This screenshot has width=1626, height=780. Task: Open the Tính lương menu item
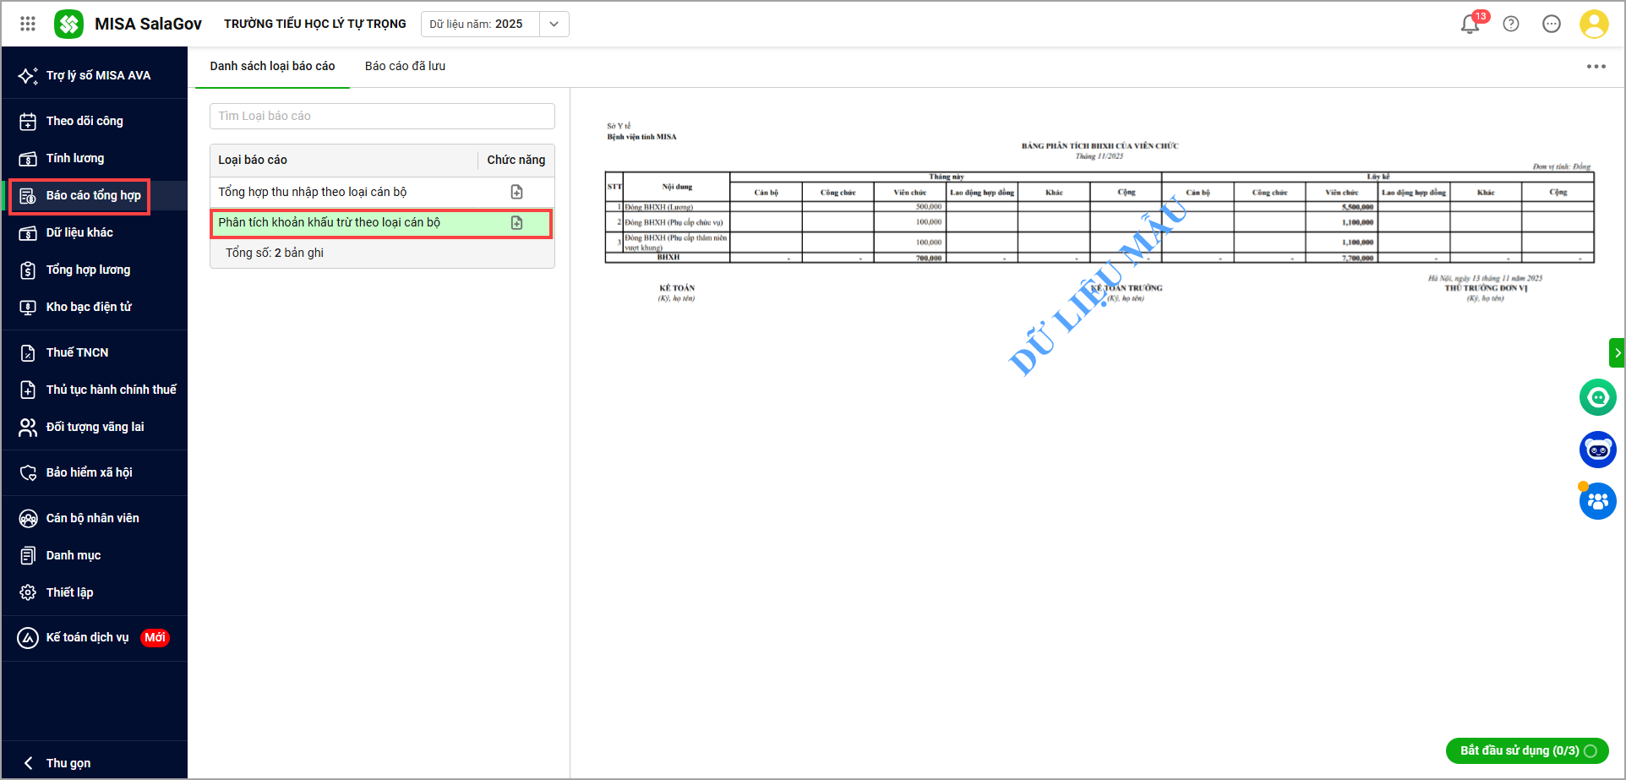tap(75, 158)
